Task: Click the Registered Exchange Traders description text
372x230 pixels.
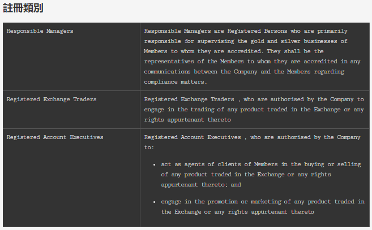Action: click(x=254, y=110)
